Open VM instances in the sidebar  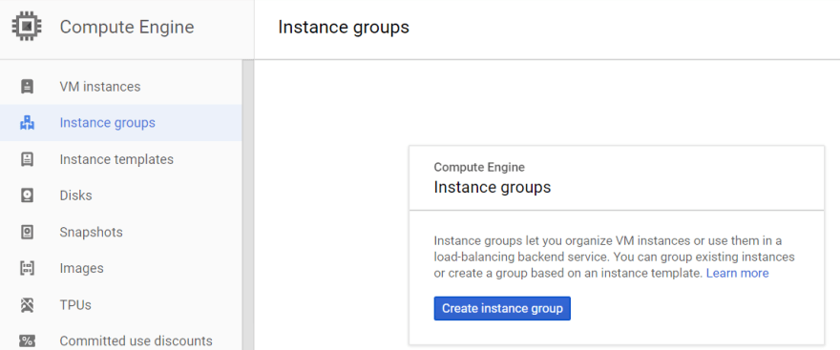tap(120, 86)
